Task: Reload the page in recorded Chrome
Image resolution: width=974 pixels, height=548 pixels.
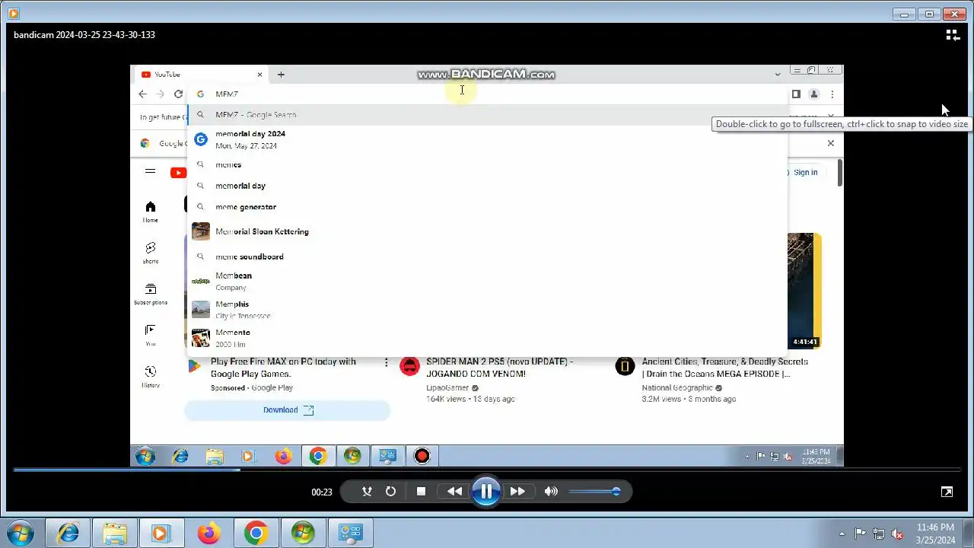Action: pos(178,94)
